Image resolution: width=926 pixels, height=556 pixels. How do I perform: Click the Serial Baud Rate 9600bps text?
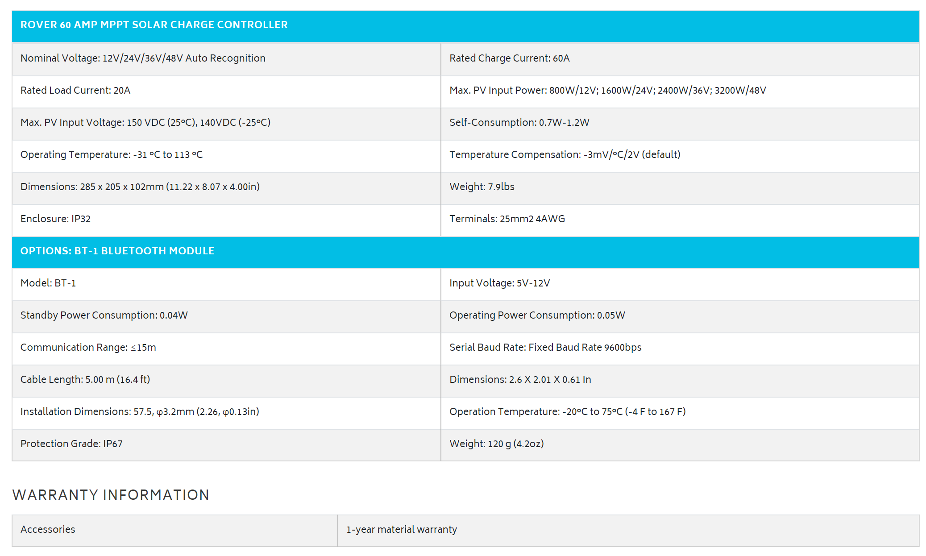coord(545,348)
